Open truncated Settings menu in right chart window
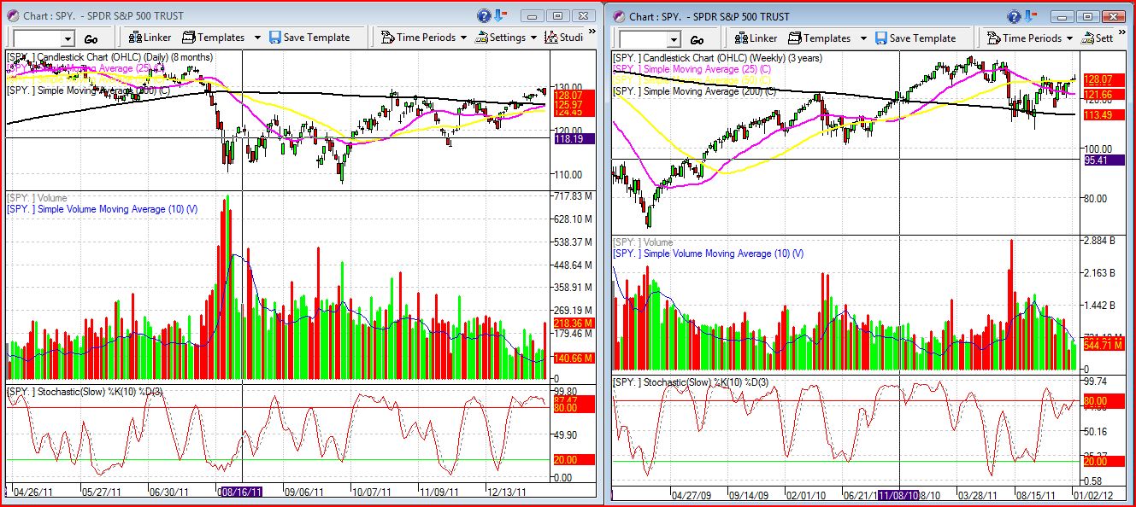This screenshot has height=507, width=1136. click(x=1098, y=38)
